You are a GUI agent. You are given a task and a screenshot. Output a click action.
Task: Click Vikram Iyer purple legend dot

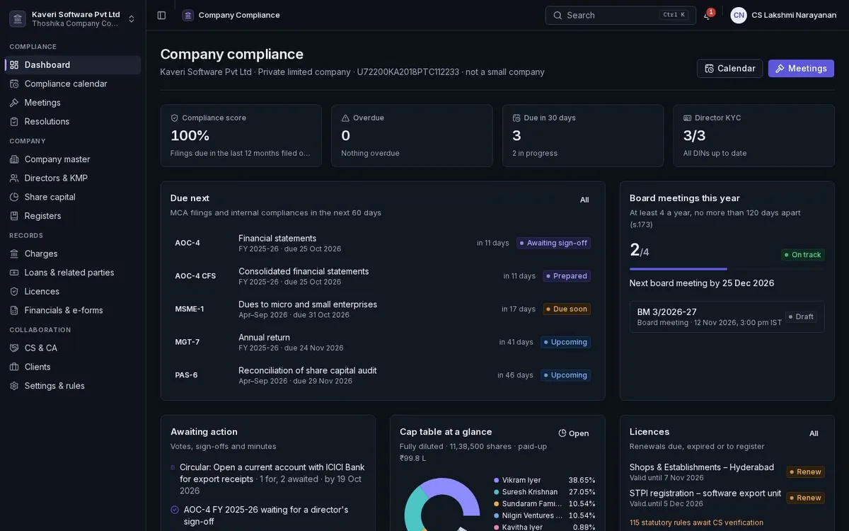coord(497,480)
